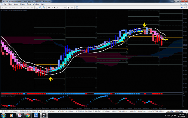Select the H1 timeframe button
Viewport: 188px width, 118px height.
pos(17,8)
